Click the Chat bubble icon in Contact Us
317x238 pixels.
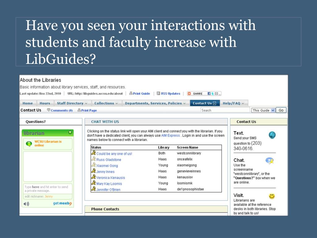point(270,161)
